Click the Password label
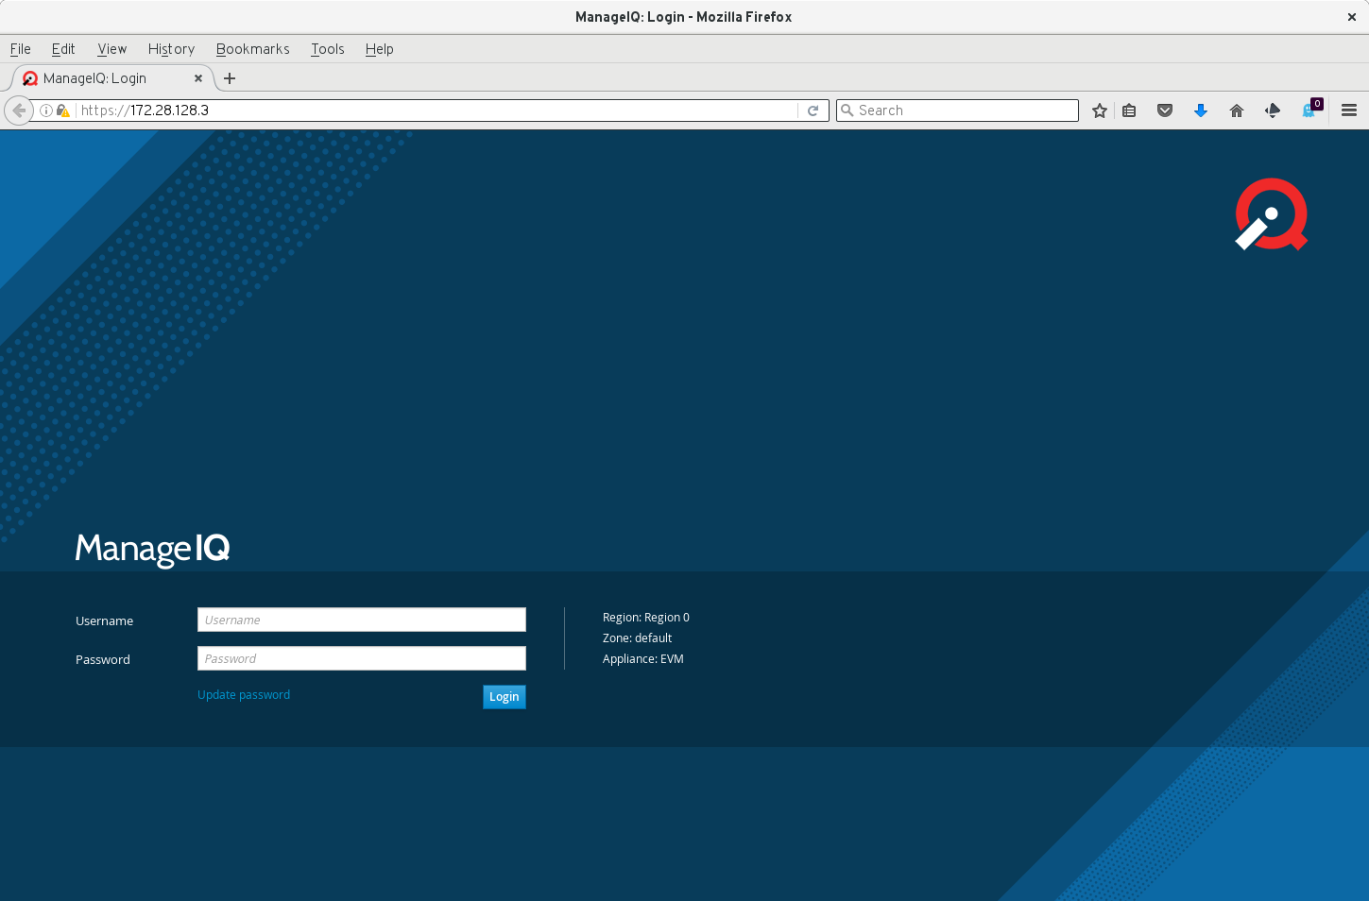The width and height of the screenshot is (1369, 901). pyautogui.click(x=103, y=660)
